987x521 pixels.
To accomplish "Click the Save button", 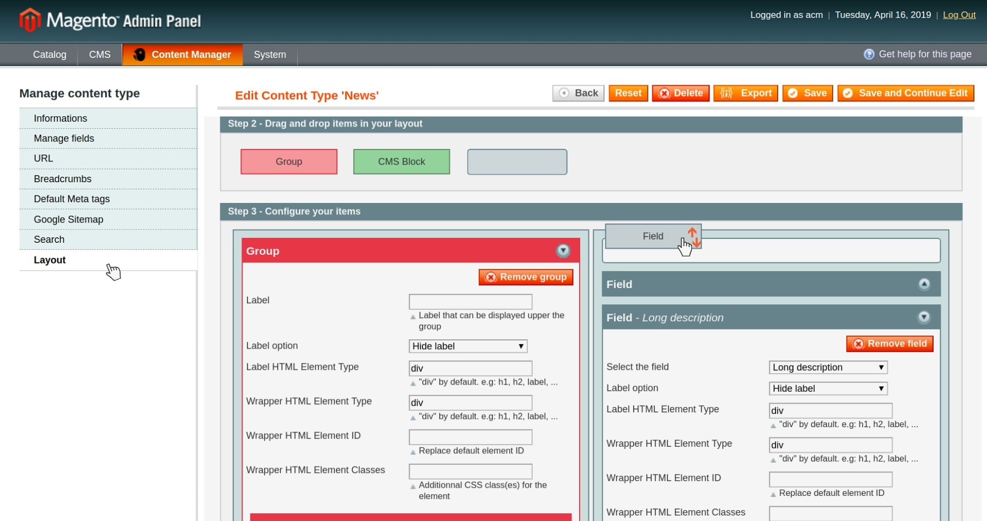I will click(x=807, y=93).
